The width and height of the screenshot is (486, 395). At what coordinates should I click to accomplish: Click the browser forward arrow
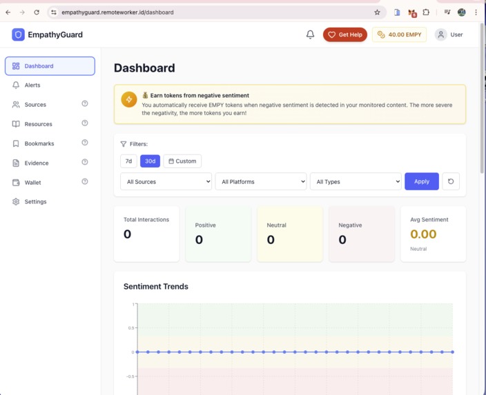pos(22,12)
